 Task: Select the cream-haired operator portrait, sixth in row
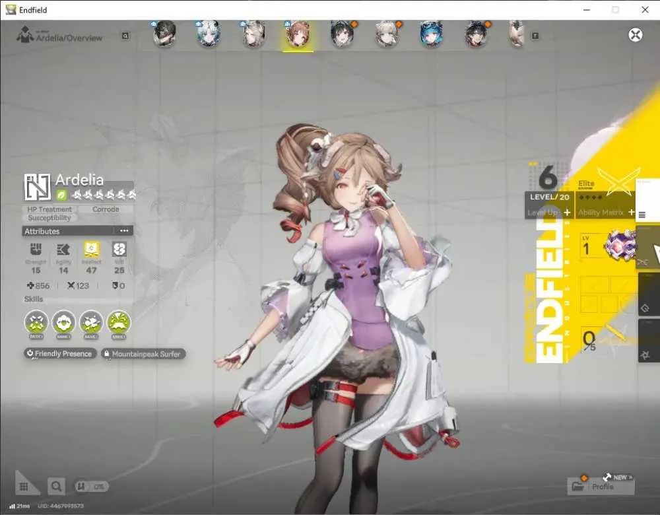click(387, 34)
